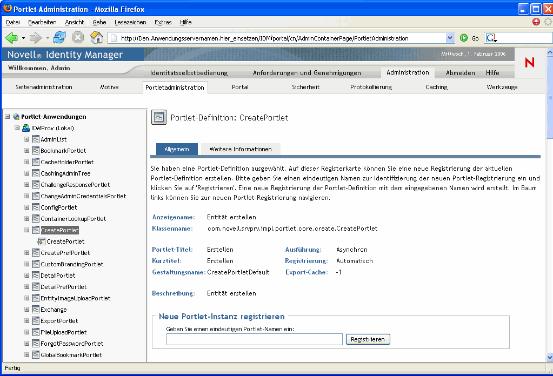The height and width of the screenshot is (376, 553).
Task: Open the Google search engine icon
Action: coord(491,38)
